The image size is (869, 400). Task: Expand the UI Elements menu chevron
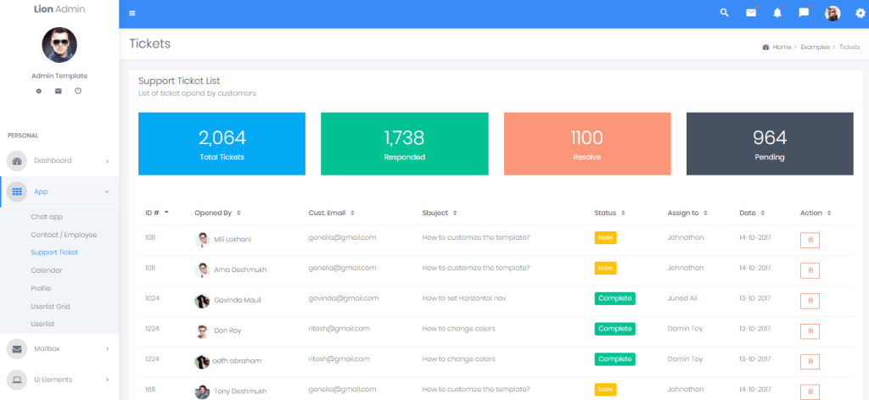107,380
